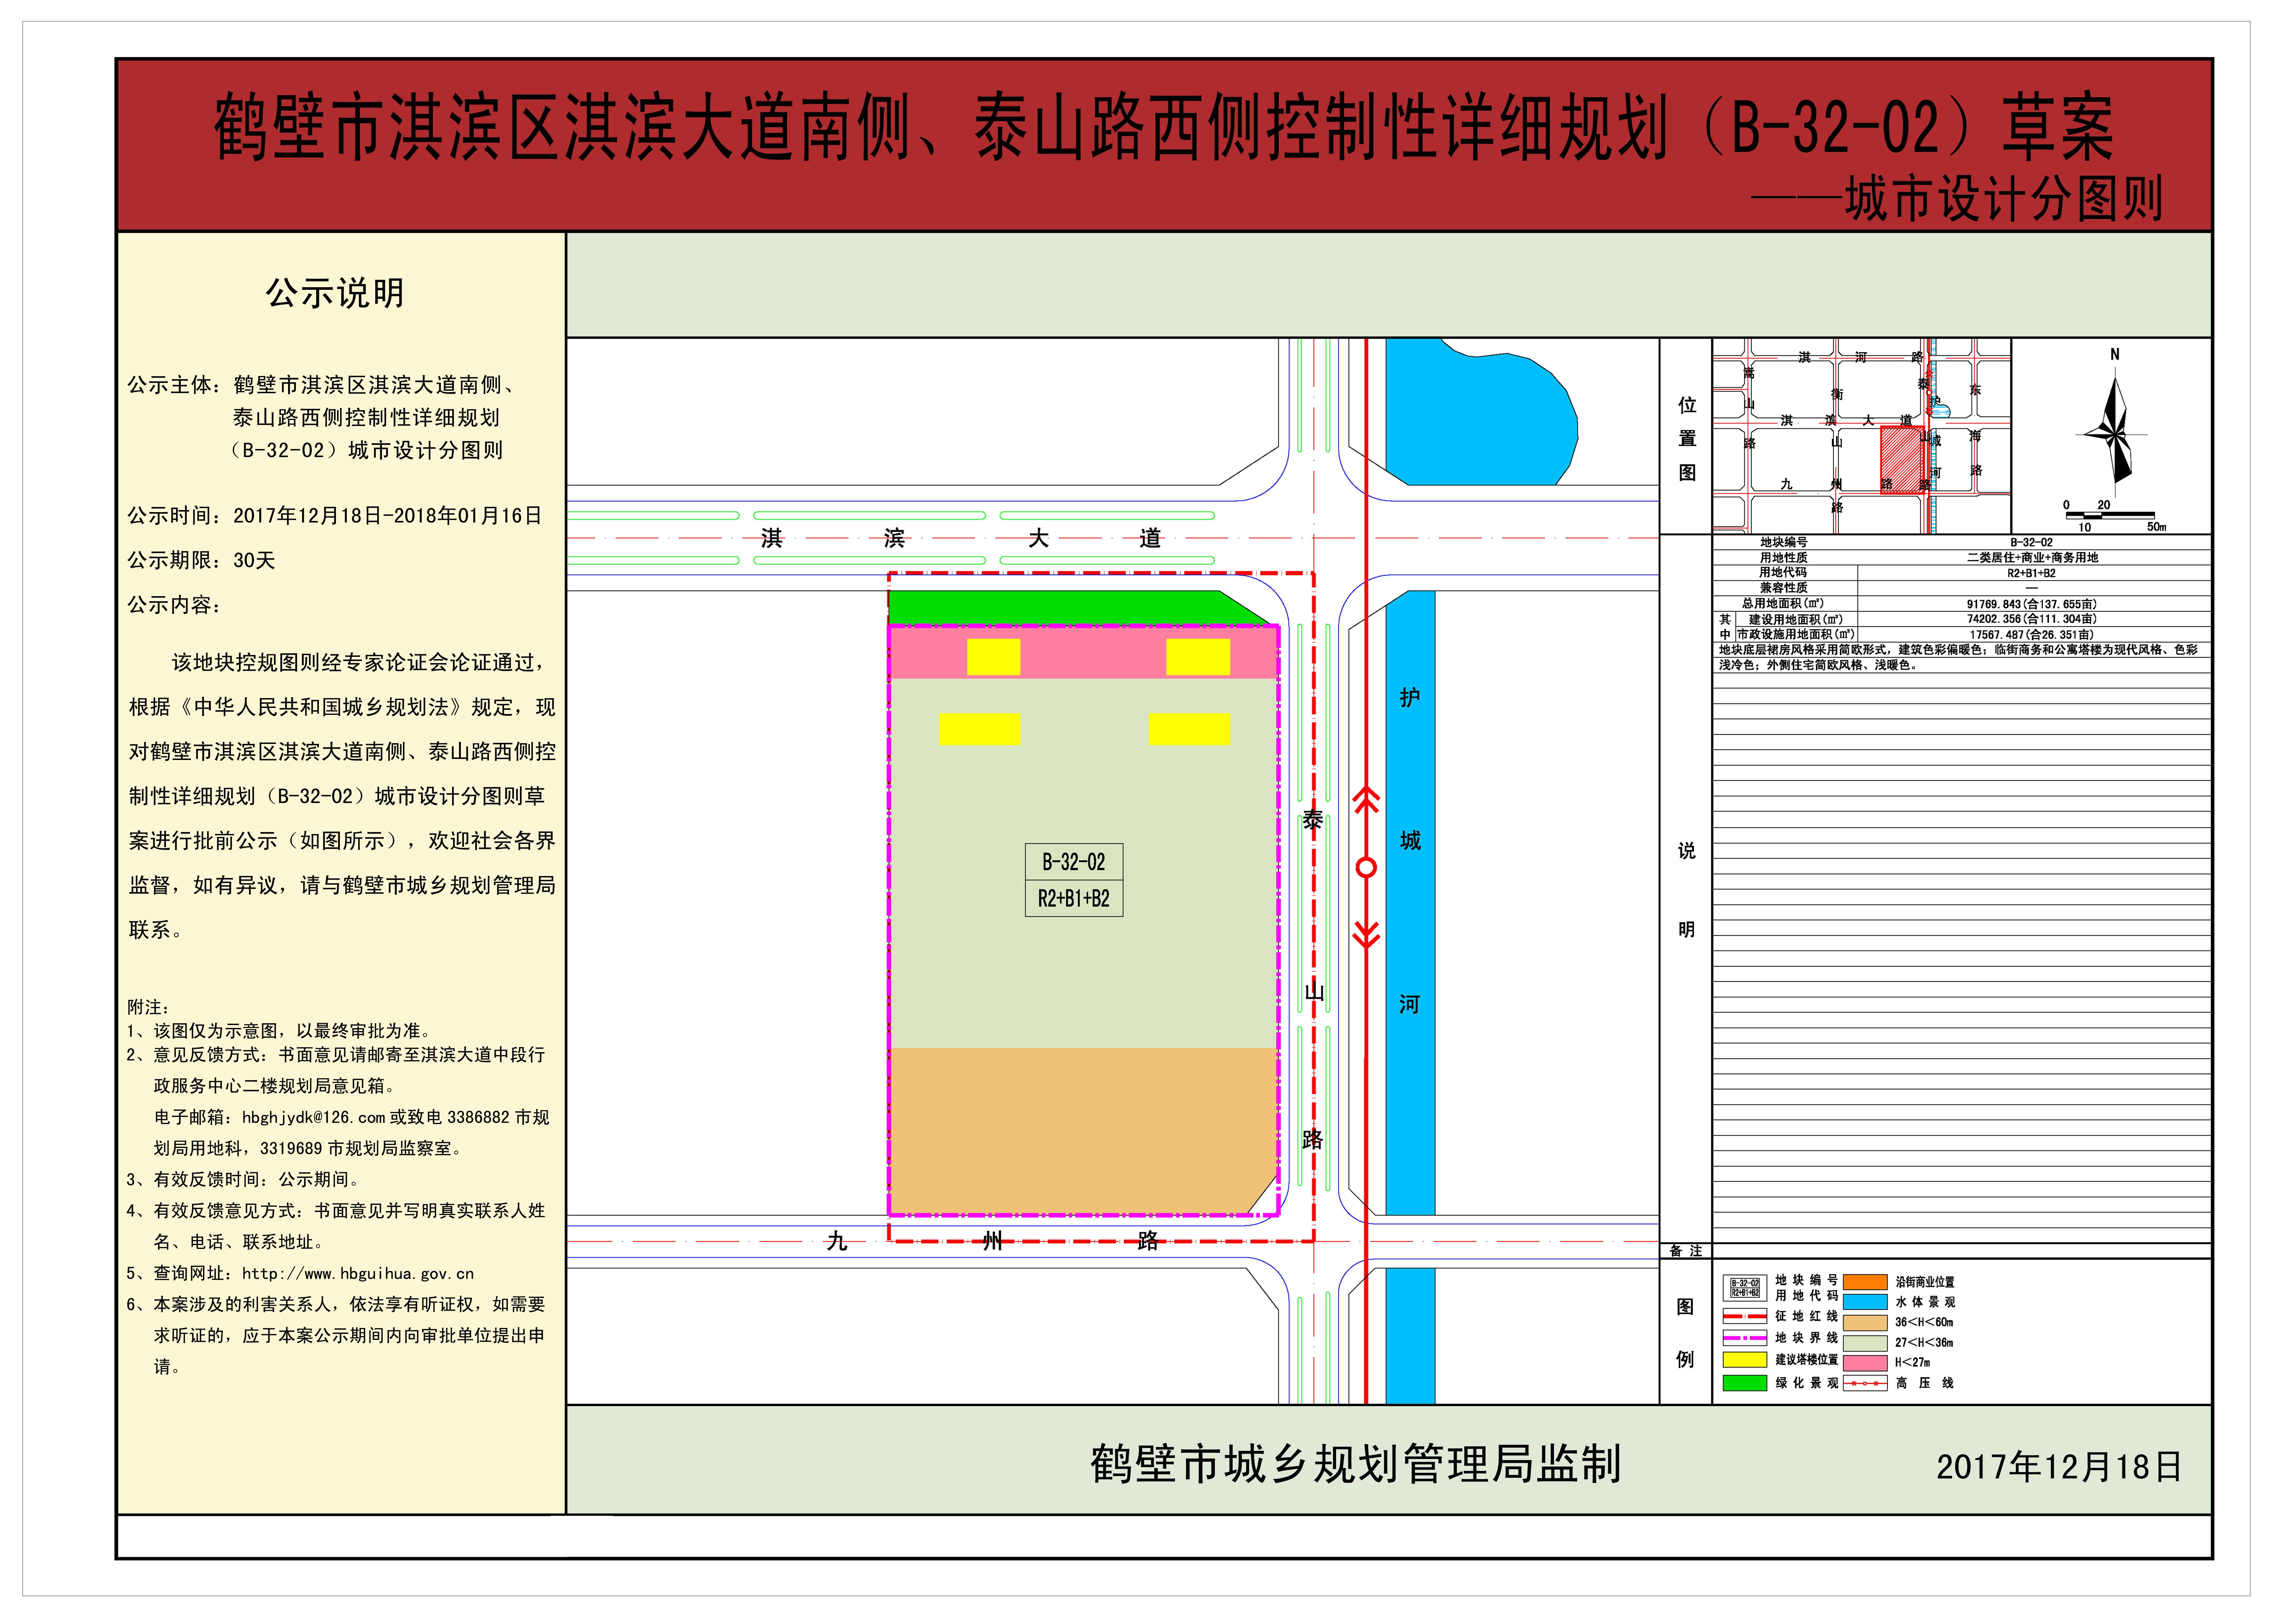Click the 备注 row label

pyautogui.click(x=1686, y=1251)
